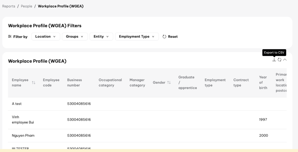Click the Business number column header

pyautogui.click(x=74, y=82)
